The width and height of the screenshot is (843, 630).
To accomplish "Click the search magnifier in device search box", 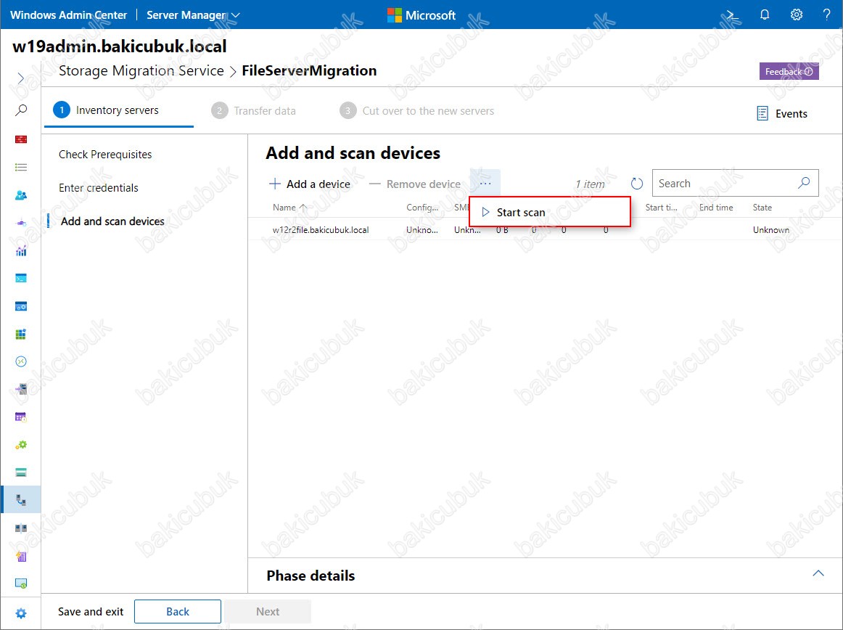I will [804, 183].
